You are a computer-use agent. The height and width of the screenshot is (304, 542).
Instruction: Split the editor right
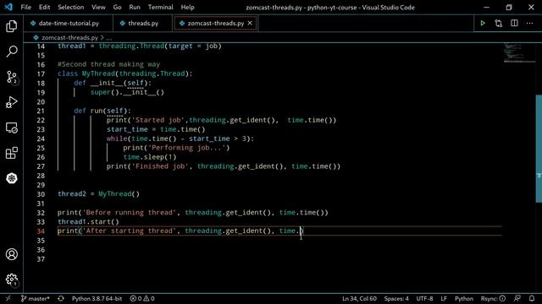click(514, 24)
